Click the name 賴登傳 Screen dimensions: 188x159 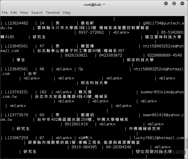coord(87,46)
